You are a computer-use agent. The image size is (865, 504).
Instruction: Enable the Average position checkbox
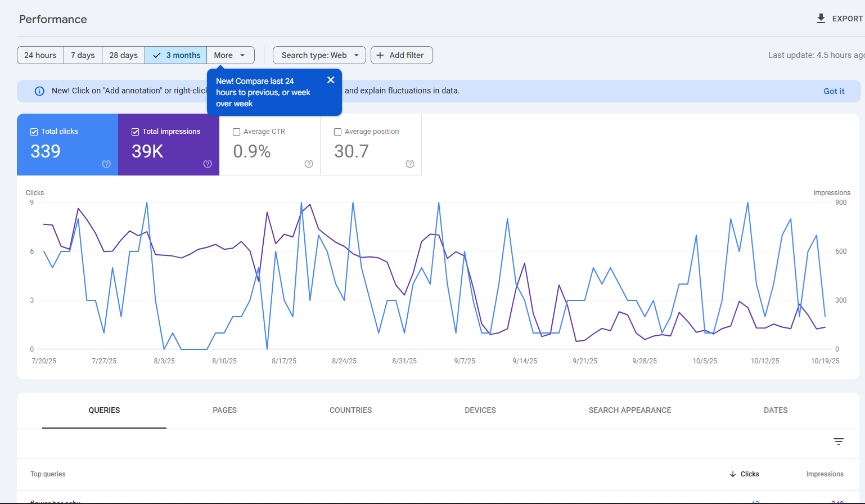[338, 132]
